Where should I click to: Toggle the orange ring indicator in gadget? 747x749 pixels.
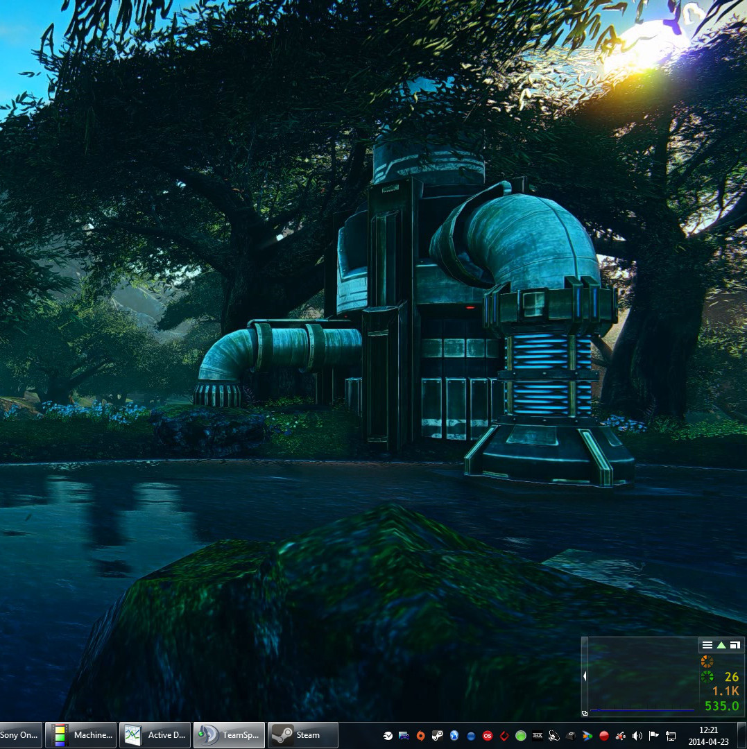(707, 662)
